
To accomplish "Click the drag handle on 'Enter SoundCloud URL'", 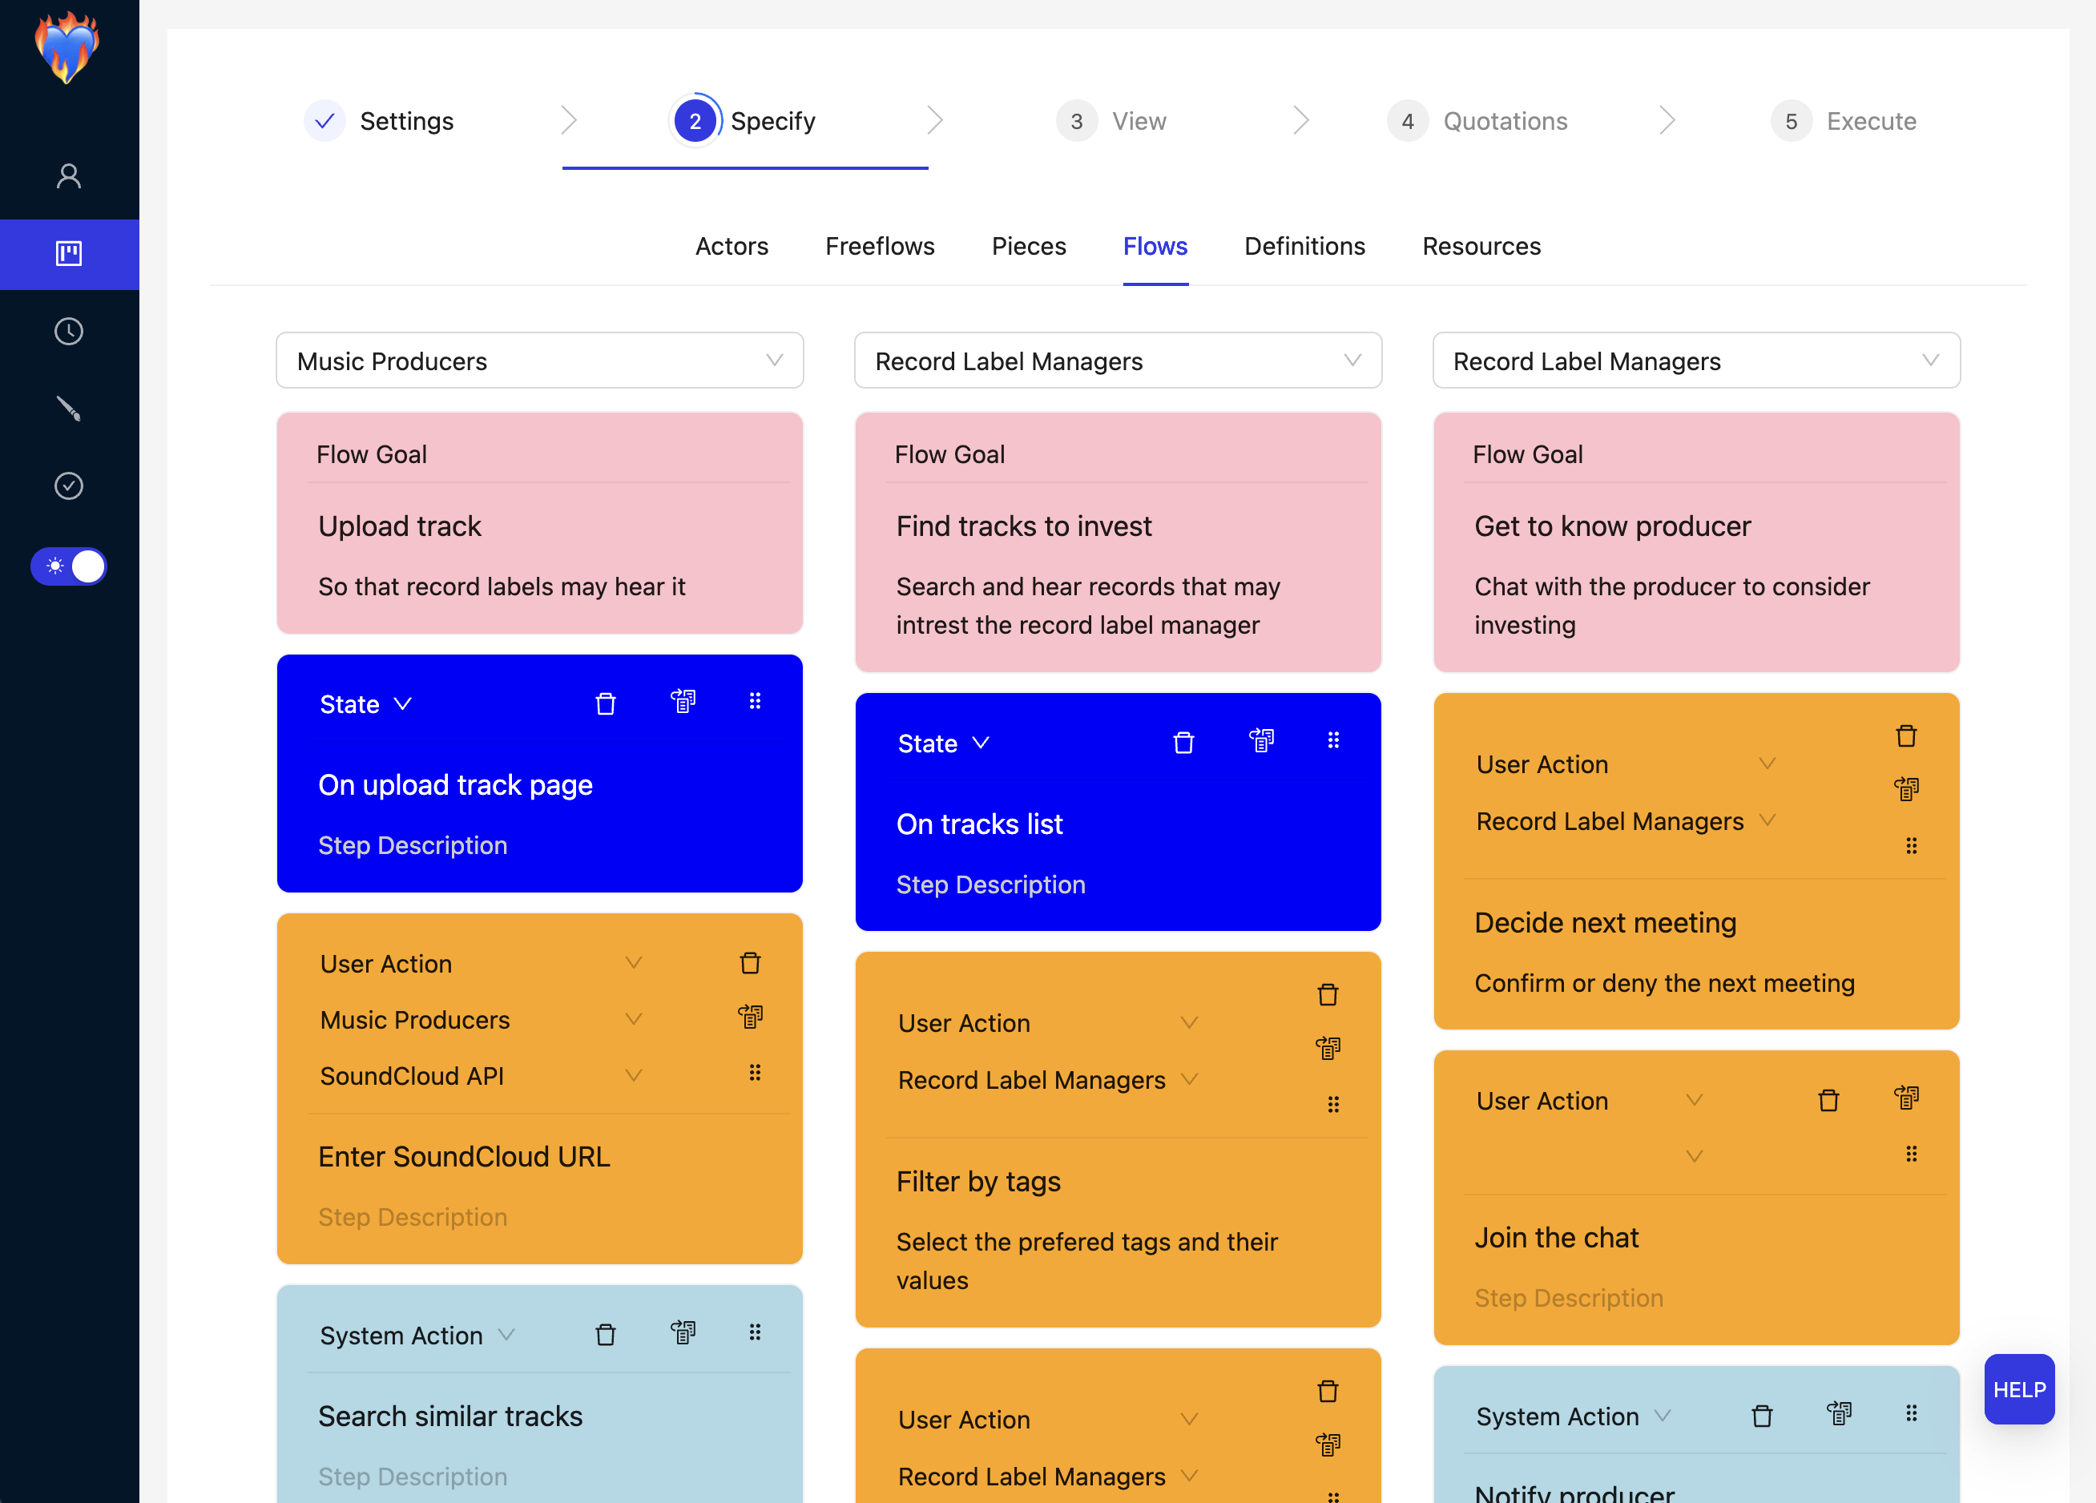I will (755, 1072).
